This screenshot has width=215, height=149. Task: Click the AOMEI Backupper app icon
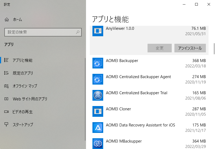coord(98,63)
